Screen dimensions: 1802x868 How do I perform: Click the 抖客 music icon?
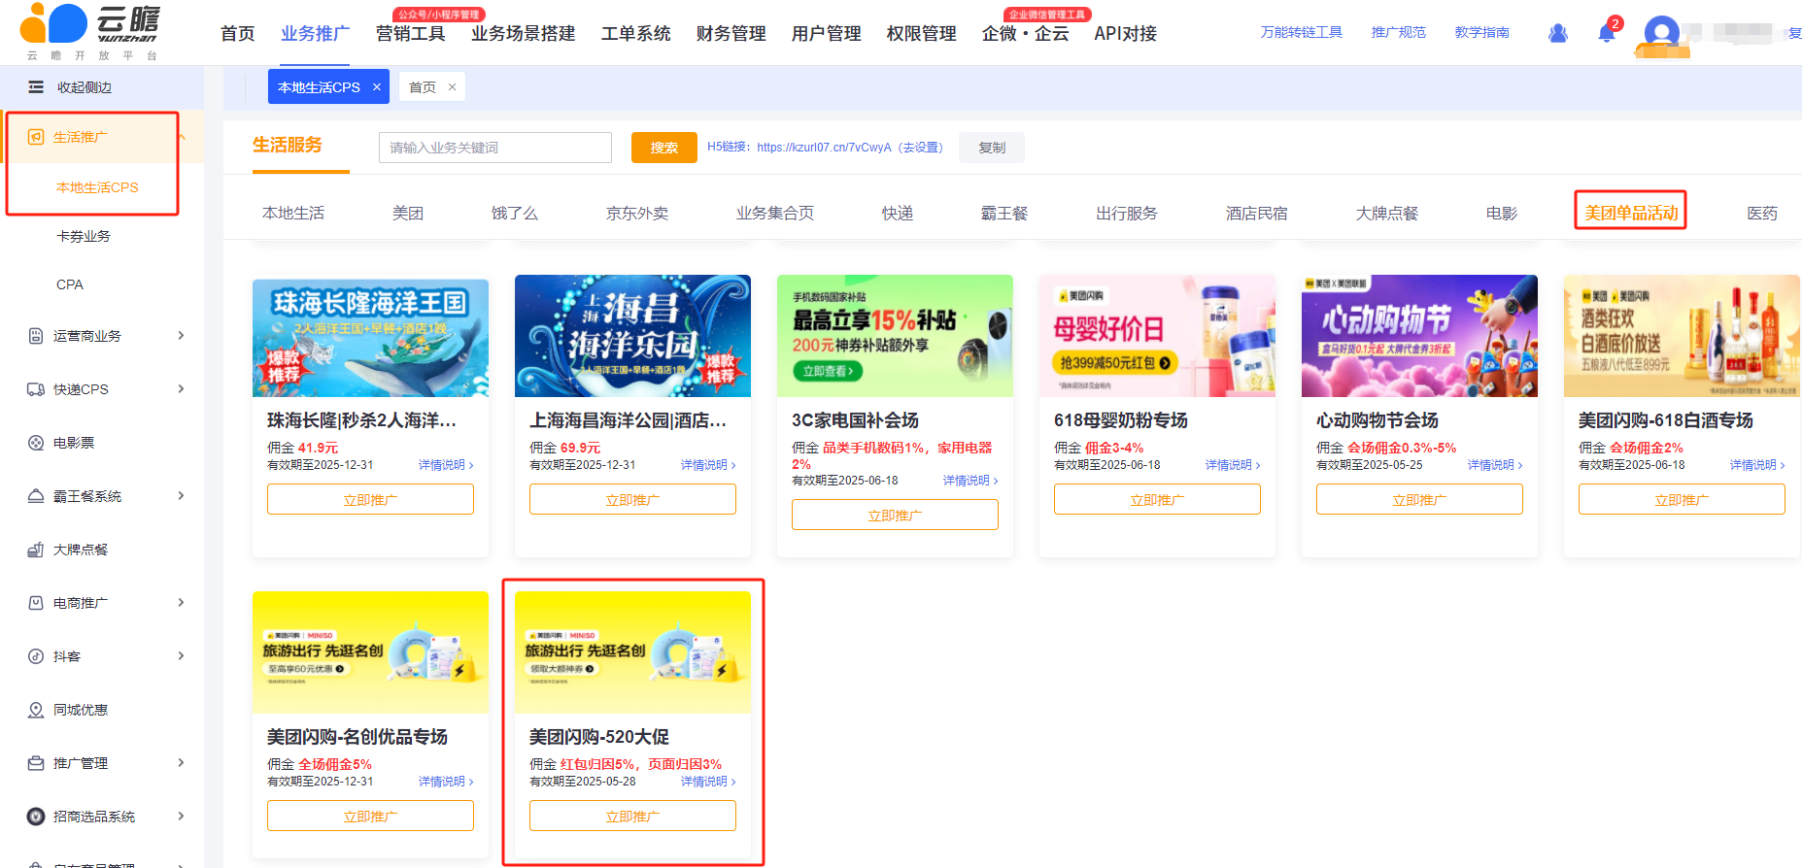coord(36,656)
